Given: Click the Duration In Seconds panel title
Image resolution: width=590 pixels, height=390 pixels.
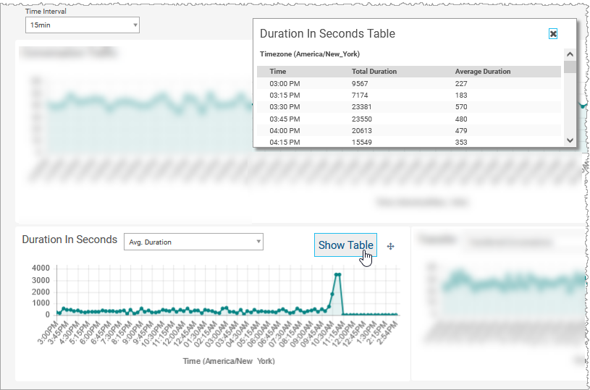Looking at the screenshot, I should coord(69,239).
